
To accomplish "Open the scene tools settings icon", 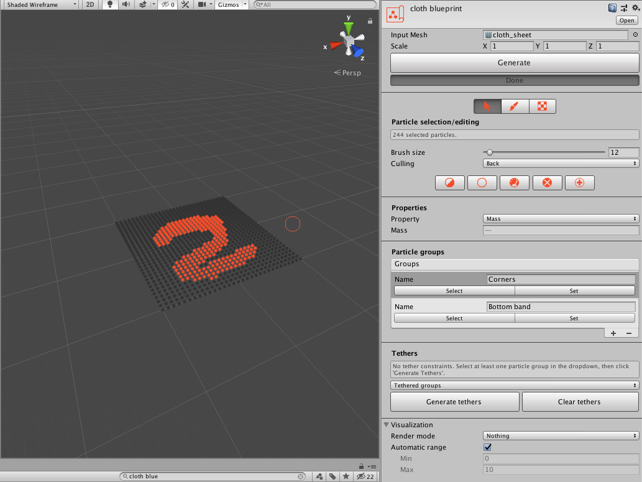I will (185, 4).
